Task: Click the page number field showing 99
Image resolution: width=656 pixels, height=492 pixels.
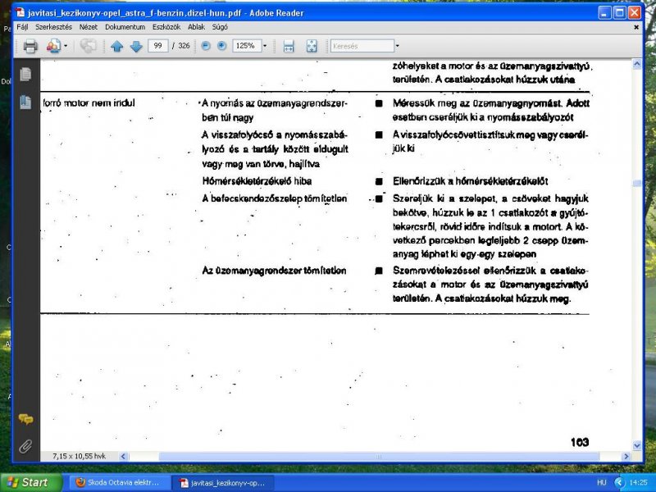Action: [x=157, y=46]
